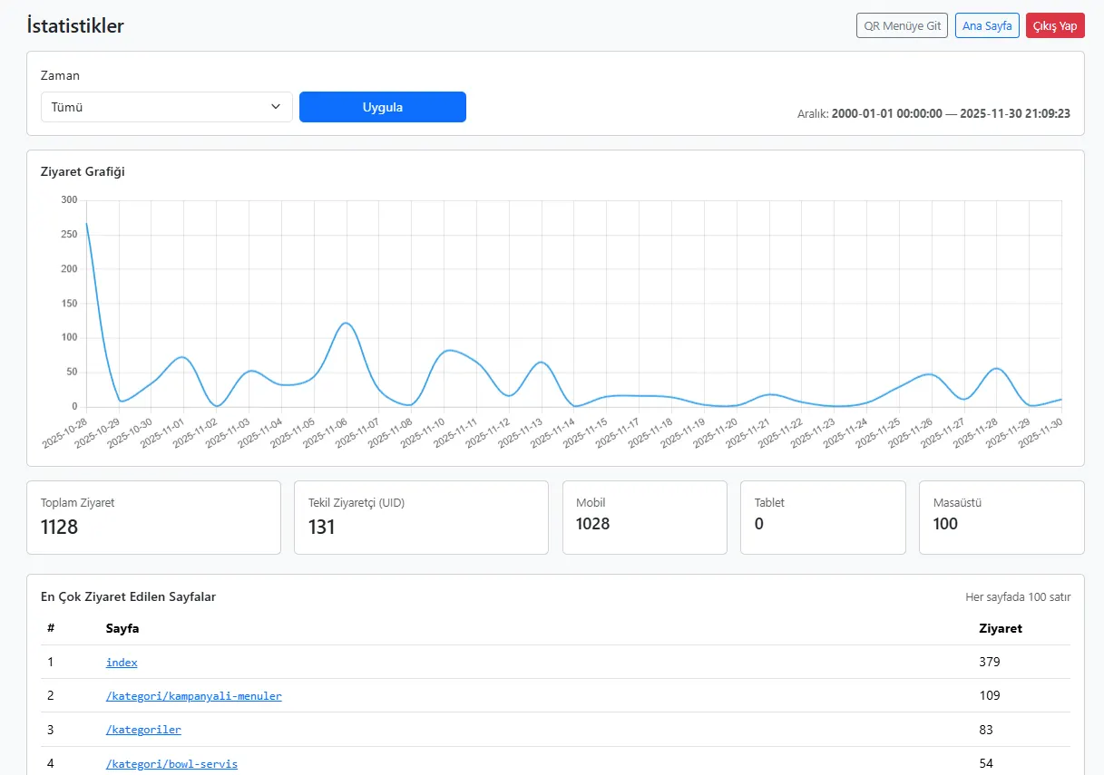Go to QR Menüye Git

tap(902, 25)
